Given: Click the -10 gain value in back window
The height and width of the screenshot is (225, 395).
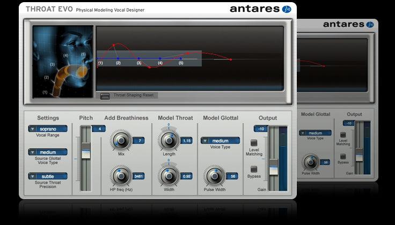Looking at the screenshot, I should 349,123.
